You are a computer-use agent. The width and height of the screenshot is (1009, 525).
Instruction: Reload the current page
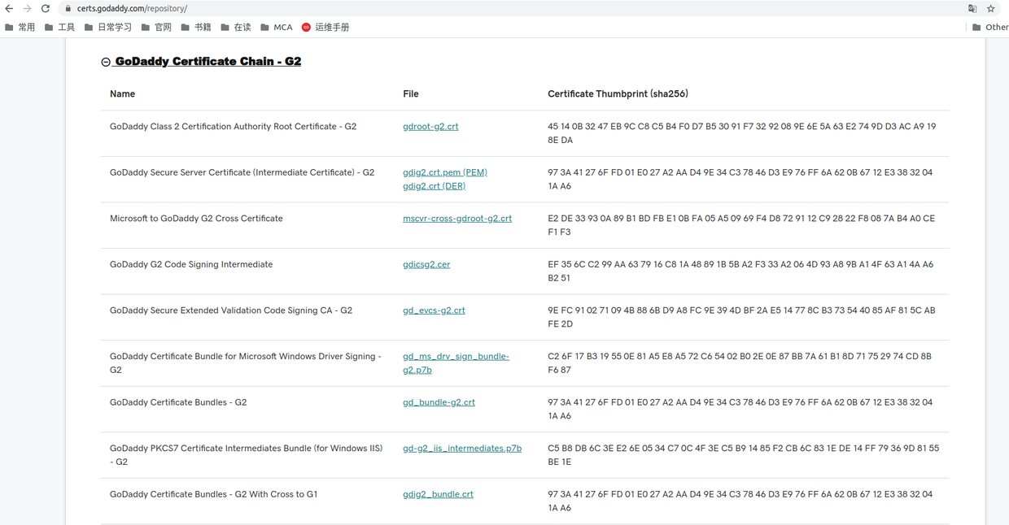(46, 8)
